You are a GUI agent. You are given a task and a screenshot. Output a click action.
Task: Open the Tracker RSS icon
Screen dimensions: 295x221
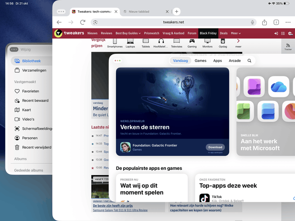coord(288,47)
